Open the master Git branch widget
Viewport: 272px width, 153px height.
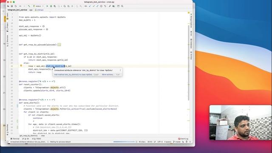[x=177, y=142]
